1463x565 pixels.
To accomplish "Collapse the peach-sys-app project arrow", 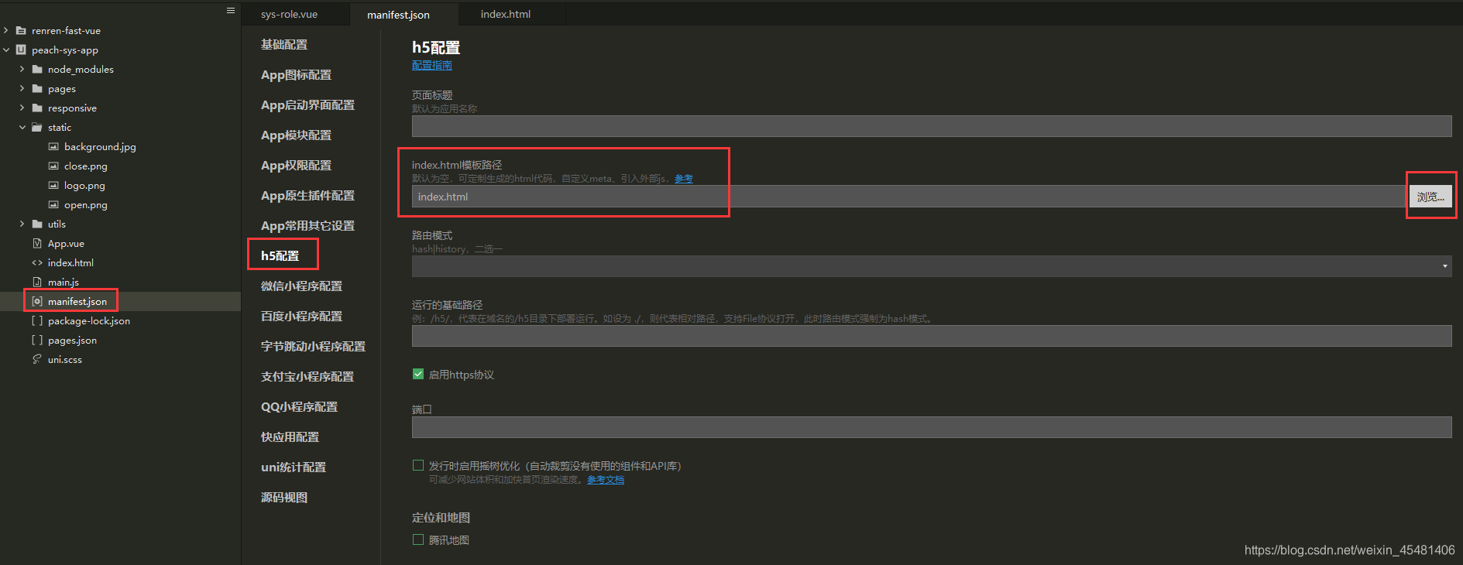I will [x=6, y=50].
